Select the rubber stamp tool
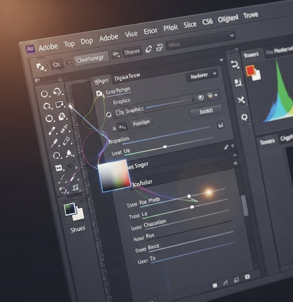Screen dimensions: 293x302 coord(69,153)
